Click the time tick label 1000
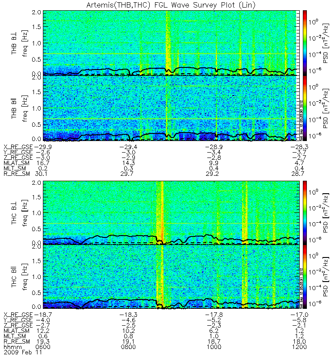The width and height of the screenshot is (335, 357). click(x=214, y=347)
